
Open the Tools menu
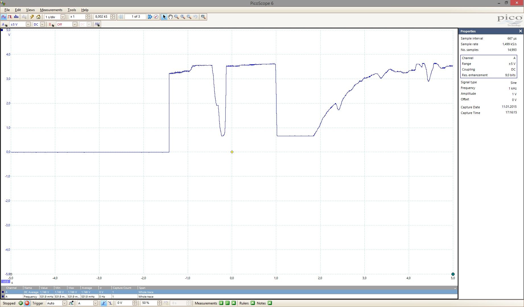click(x=72, y=10)
